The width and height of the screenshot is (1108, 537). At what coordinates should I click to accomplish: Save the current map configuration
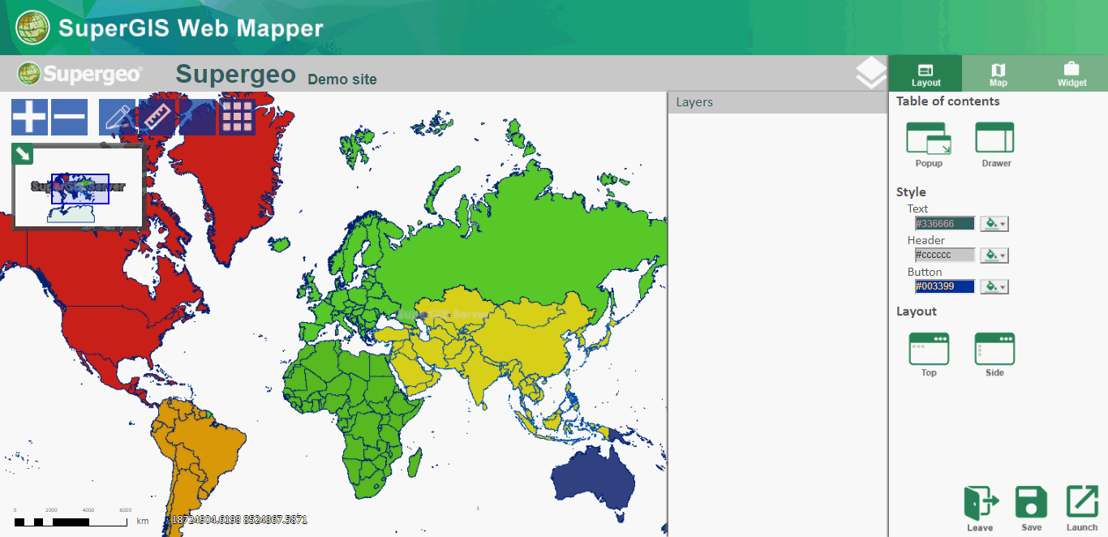1032,509
